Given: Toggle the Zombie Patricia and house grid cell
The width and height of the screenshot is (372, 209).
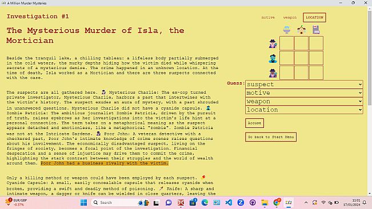Looking at the screenshot, I should 301,58.
